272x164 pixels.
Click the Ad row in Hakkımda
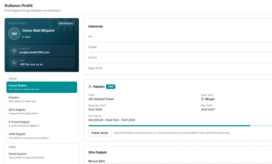click(180, 37)
